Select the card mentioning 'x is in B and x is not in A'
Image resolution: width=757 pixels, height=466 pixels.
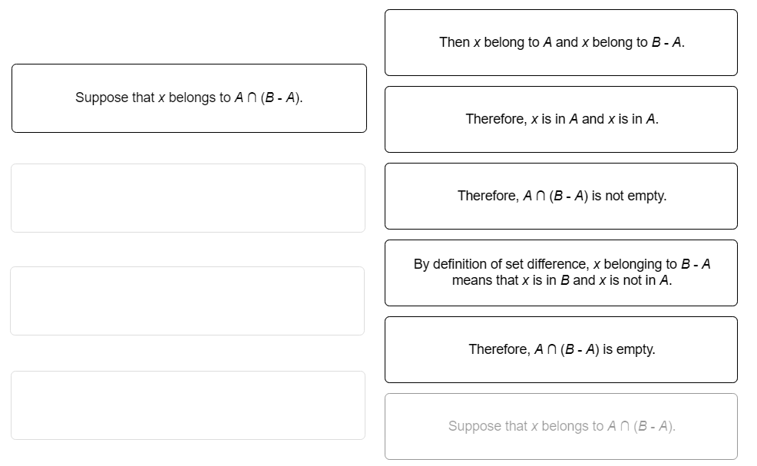(x=560, y=273)
